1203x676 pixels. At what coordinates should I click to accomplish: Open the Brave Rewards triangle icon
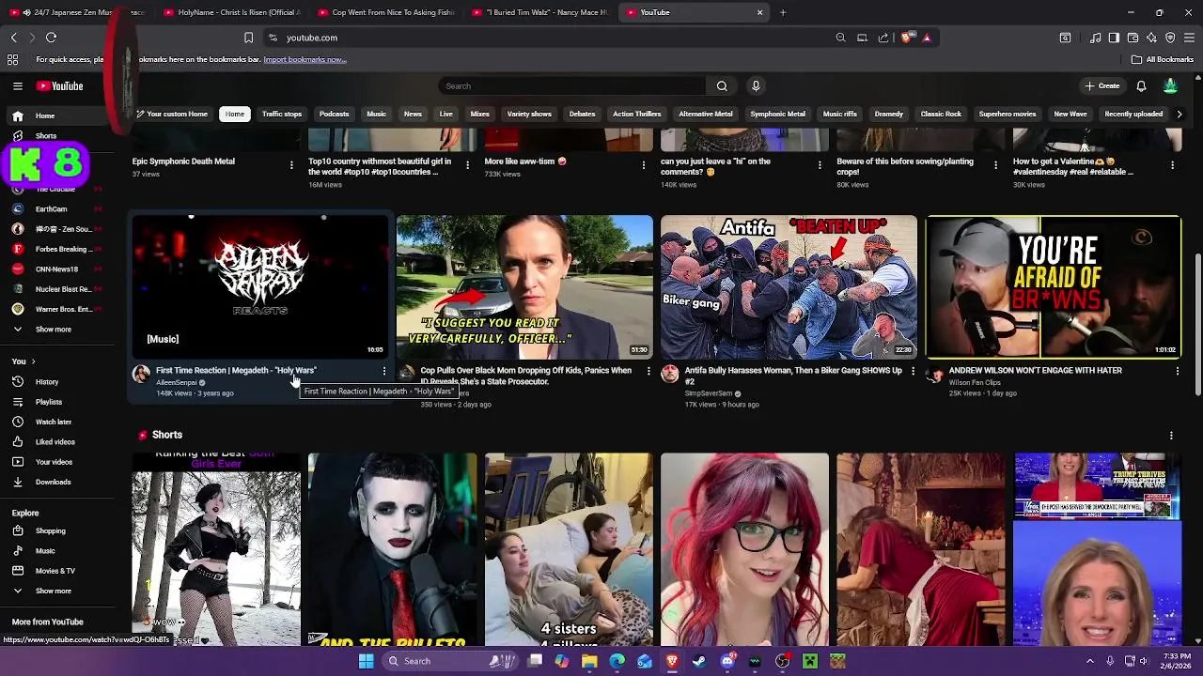[x=927, y=38]
